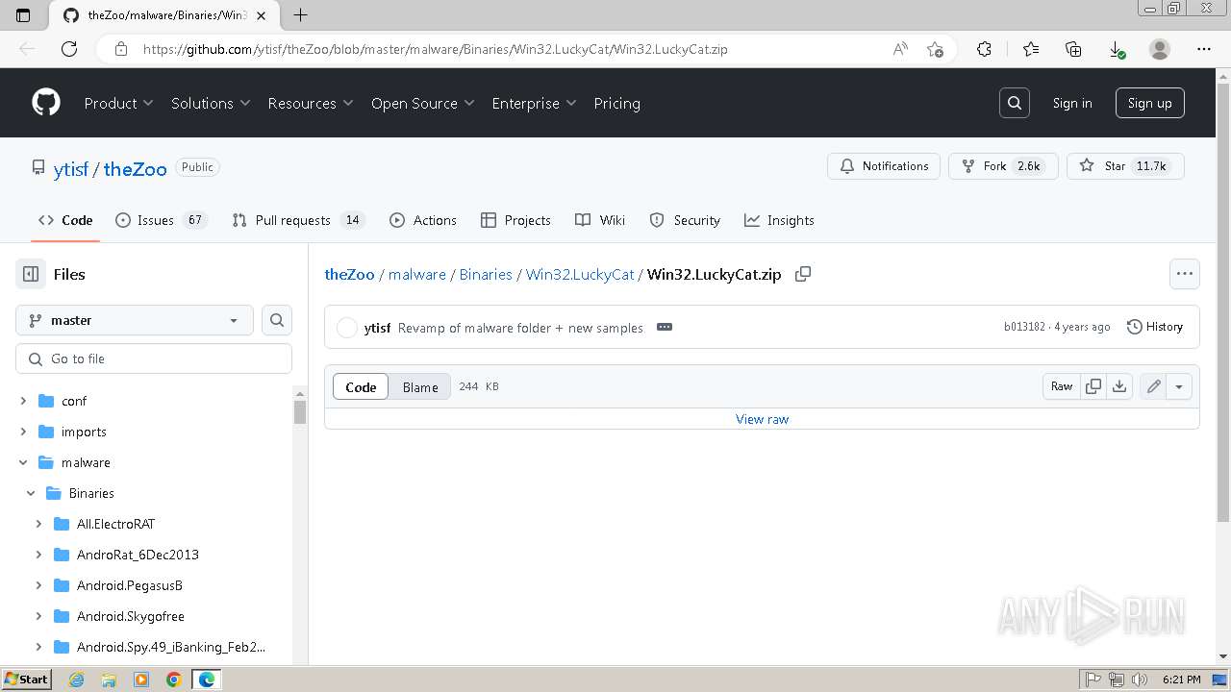
Task: Open the browser Downloads icon
Action: 1116,49
